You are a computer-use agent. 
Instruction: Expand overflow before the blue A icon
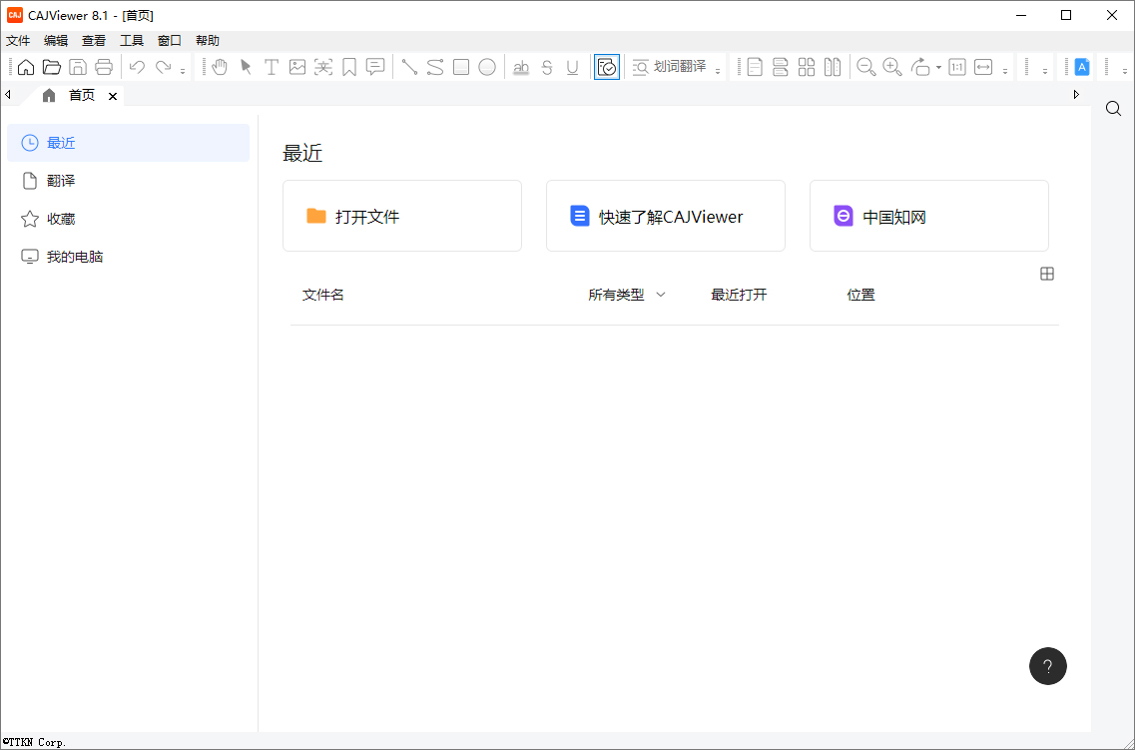coord(1045,71)
